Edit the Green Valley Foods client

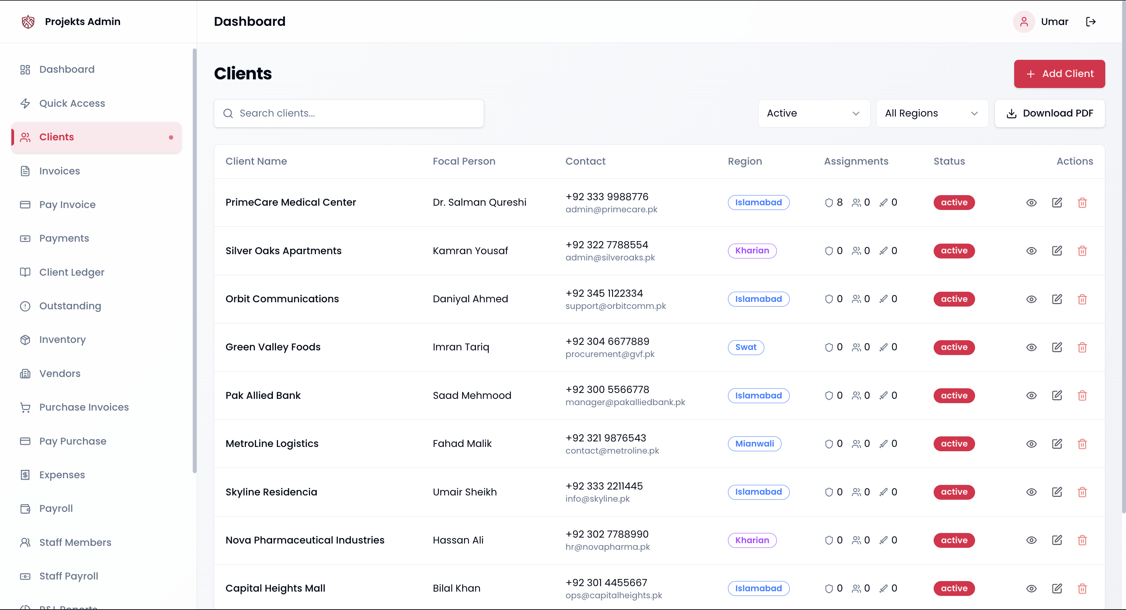point(1057,347)
